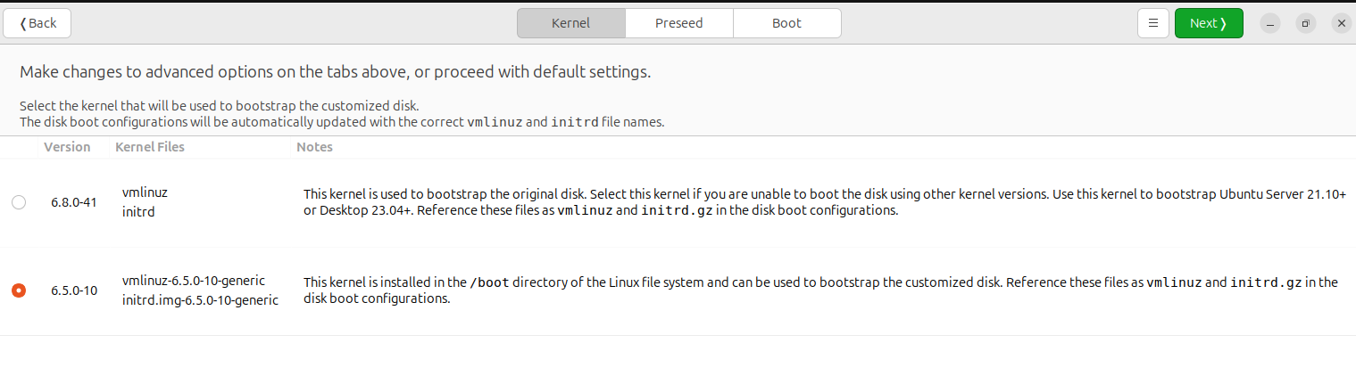Select the 6.8.0-41 kernel radio button
Screen dimensions: 1356x376
tap(19, 203)
